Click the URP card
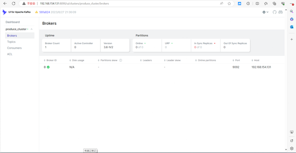The width and height of the screenshot is (296, 153). pos(176,45)
